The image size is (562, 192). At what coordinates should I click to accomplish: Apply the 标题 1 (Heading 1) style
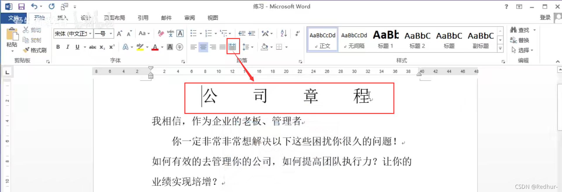[x=386, y=40]
